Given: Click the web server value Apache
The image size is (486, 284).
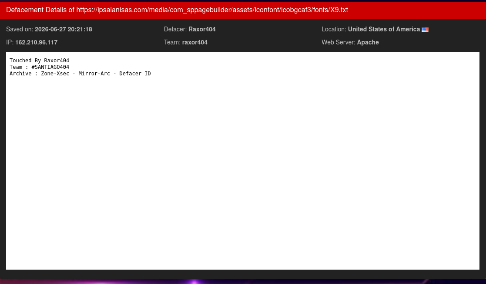Looking at the screenshot, I should pyautogui.click(x=368, y=42).
